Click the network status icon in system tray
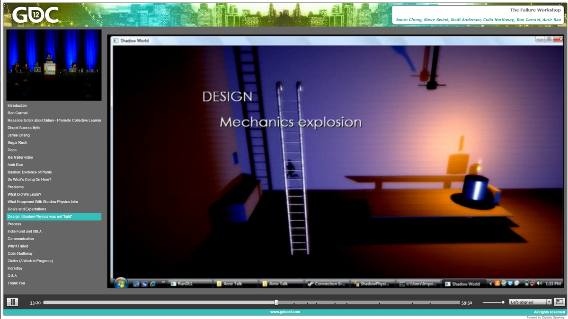Viewport: 568px width, 319px height. (532, 284)
